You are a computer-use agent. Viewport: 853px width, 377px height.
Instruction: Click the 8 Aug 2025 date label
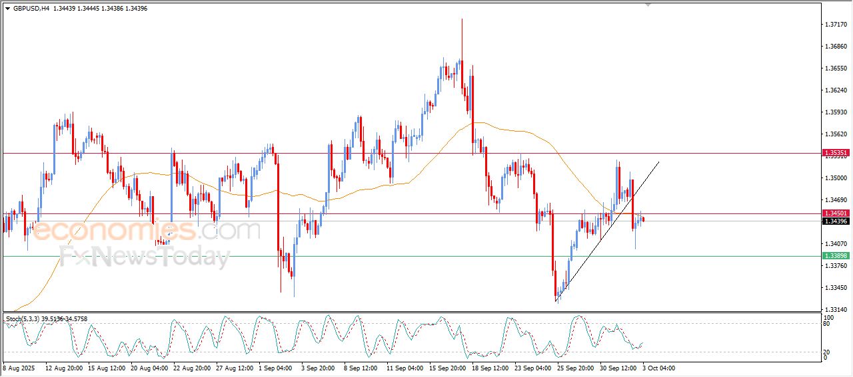[x=18, y=367]
